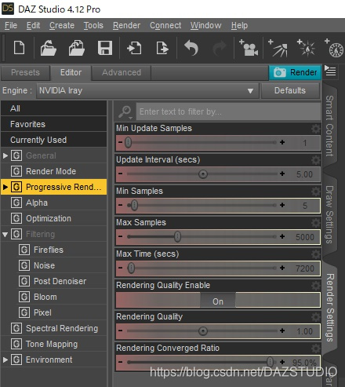Open gear options for Update Interval
The height and width of the screenshot is (387, 345).
(x=316, y=160)
